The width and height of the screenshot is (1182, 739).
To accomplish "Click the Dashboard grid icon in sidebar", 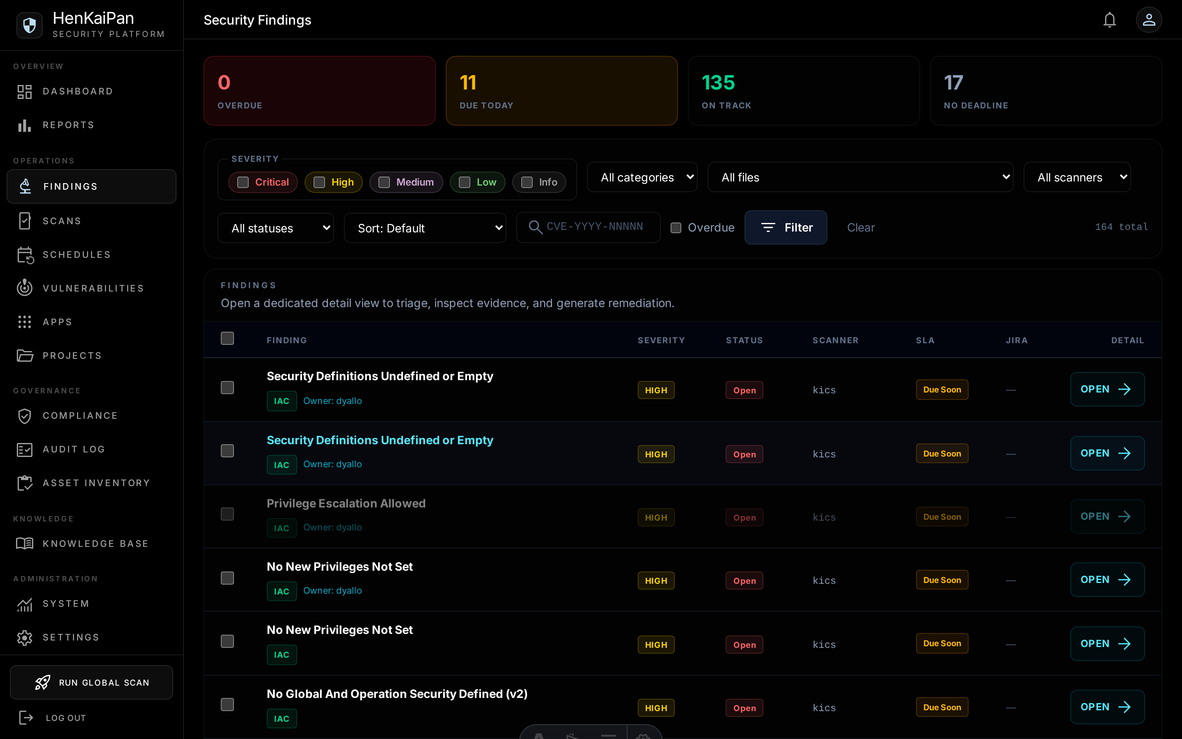I will click(25, 92).
